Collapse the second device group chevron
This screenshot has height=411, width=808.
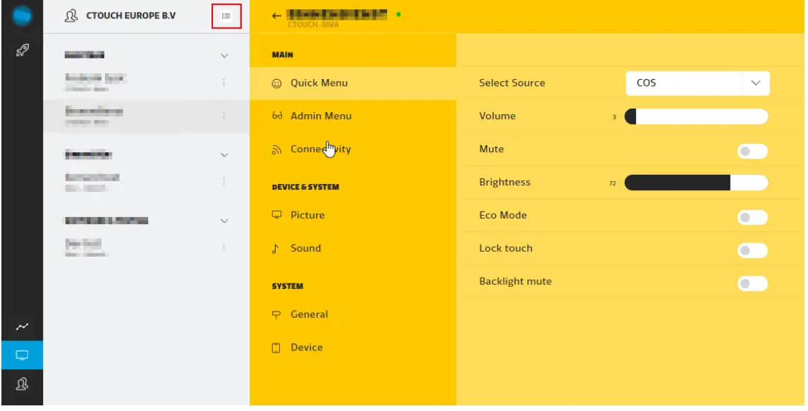coord(225,154)
